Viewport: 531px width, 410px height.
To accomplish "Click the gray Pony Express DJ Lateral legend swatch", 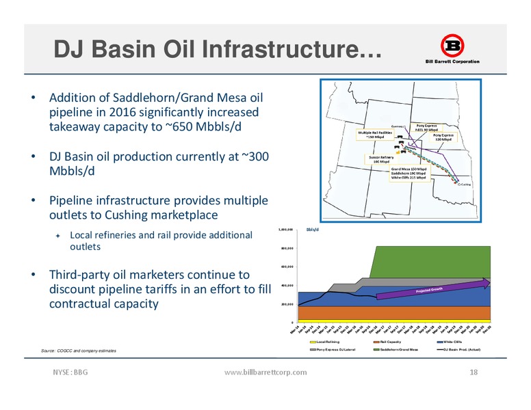I will tap(313, 349).
